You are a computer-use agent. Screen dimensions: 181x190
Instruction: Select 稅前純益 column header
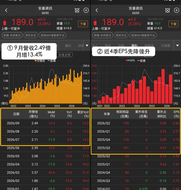click(x=122, y=114)
